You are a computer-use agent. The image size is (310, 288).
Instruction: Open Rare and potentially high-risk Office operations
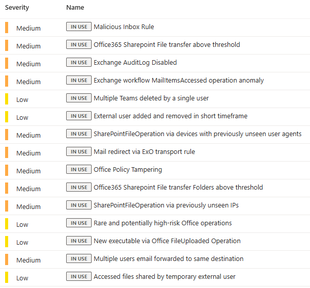point(163,223)
